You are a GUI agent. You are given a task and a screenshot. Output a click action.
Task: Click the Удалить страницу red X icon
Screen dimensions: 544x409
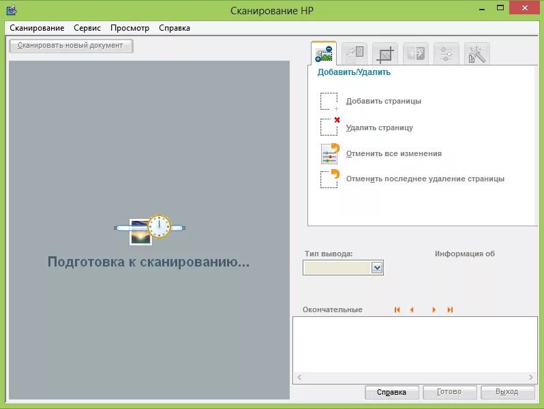[329, 127]
